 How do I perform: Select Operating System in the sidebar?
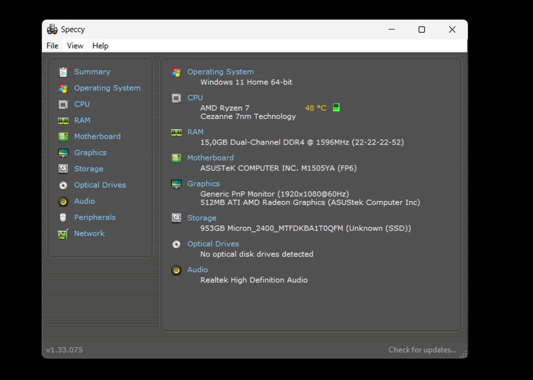(107, 88)
